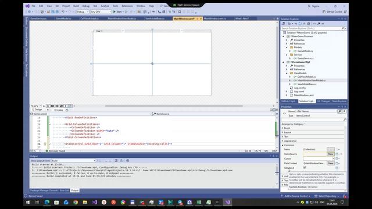The width and height of the screenshot is (372, 209).
Task: Click the Output toolbar clock icon
Action: point(128,161)
